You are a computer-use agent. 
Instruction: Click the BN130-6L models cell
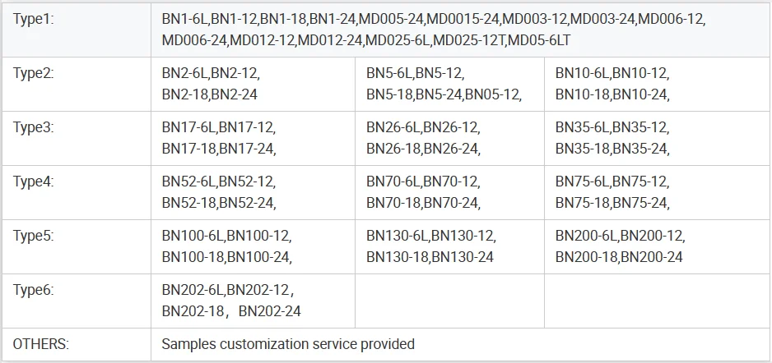[x=431, y=246]
